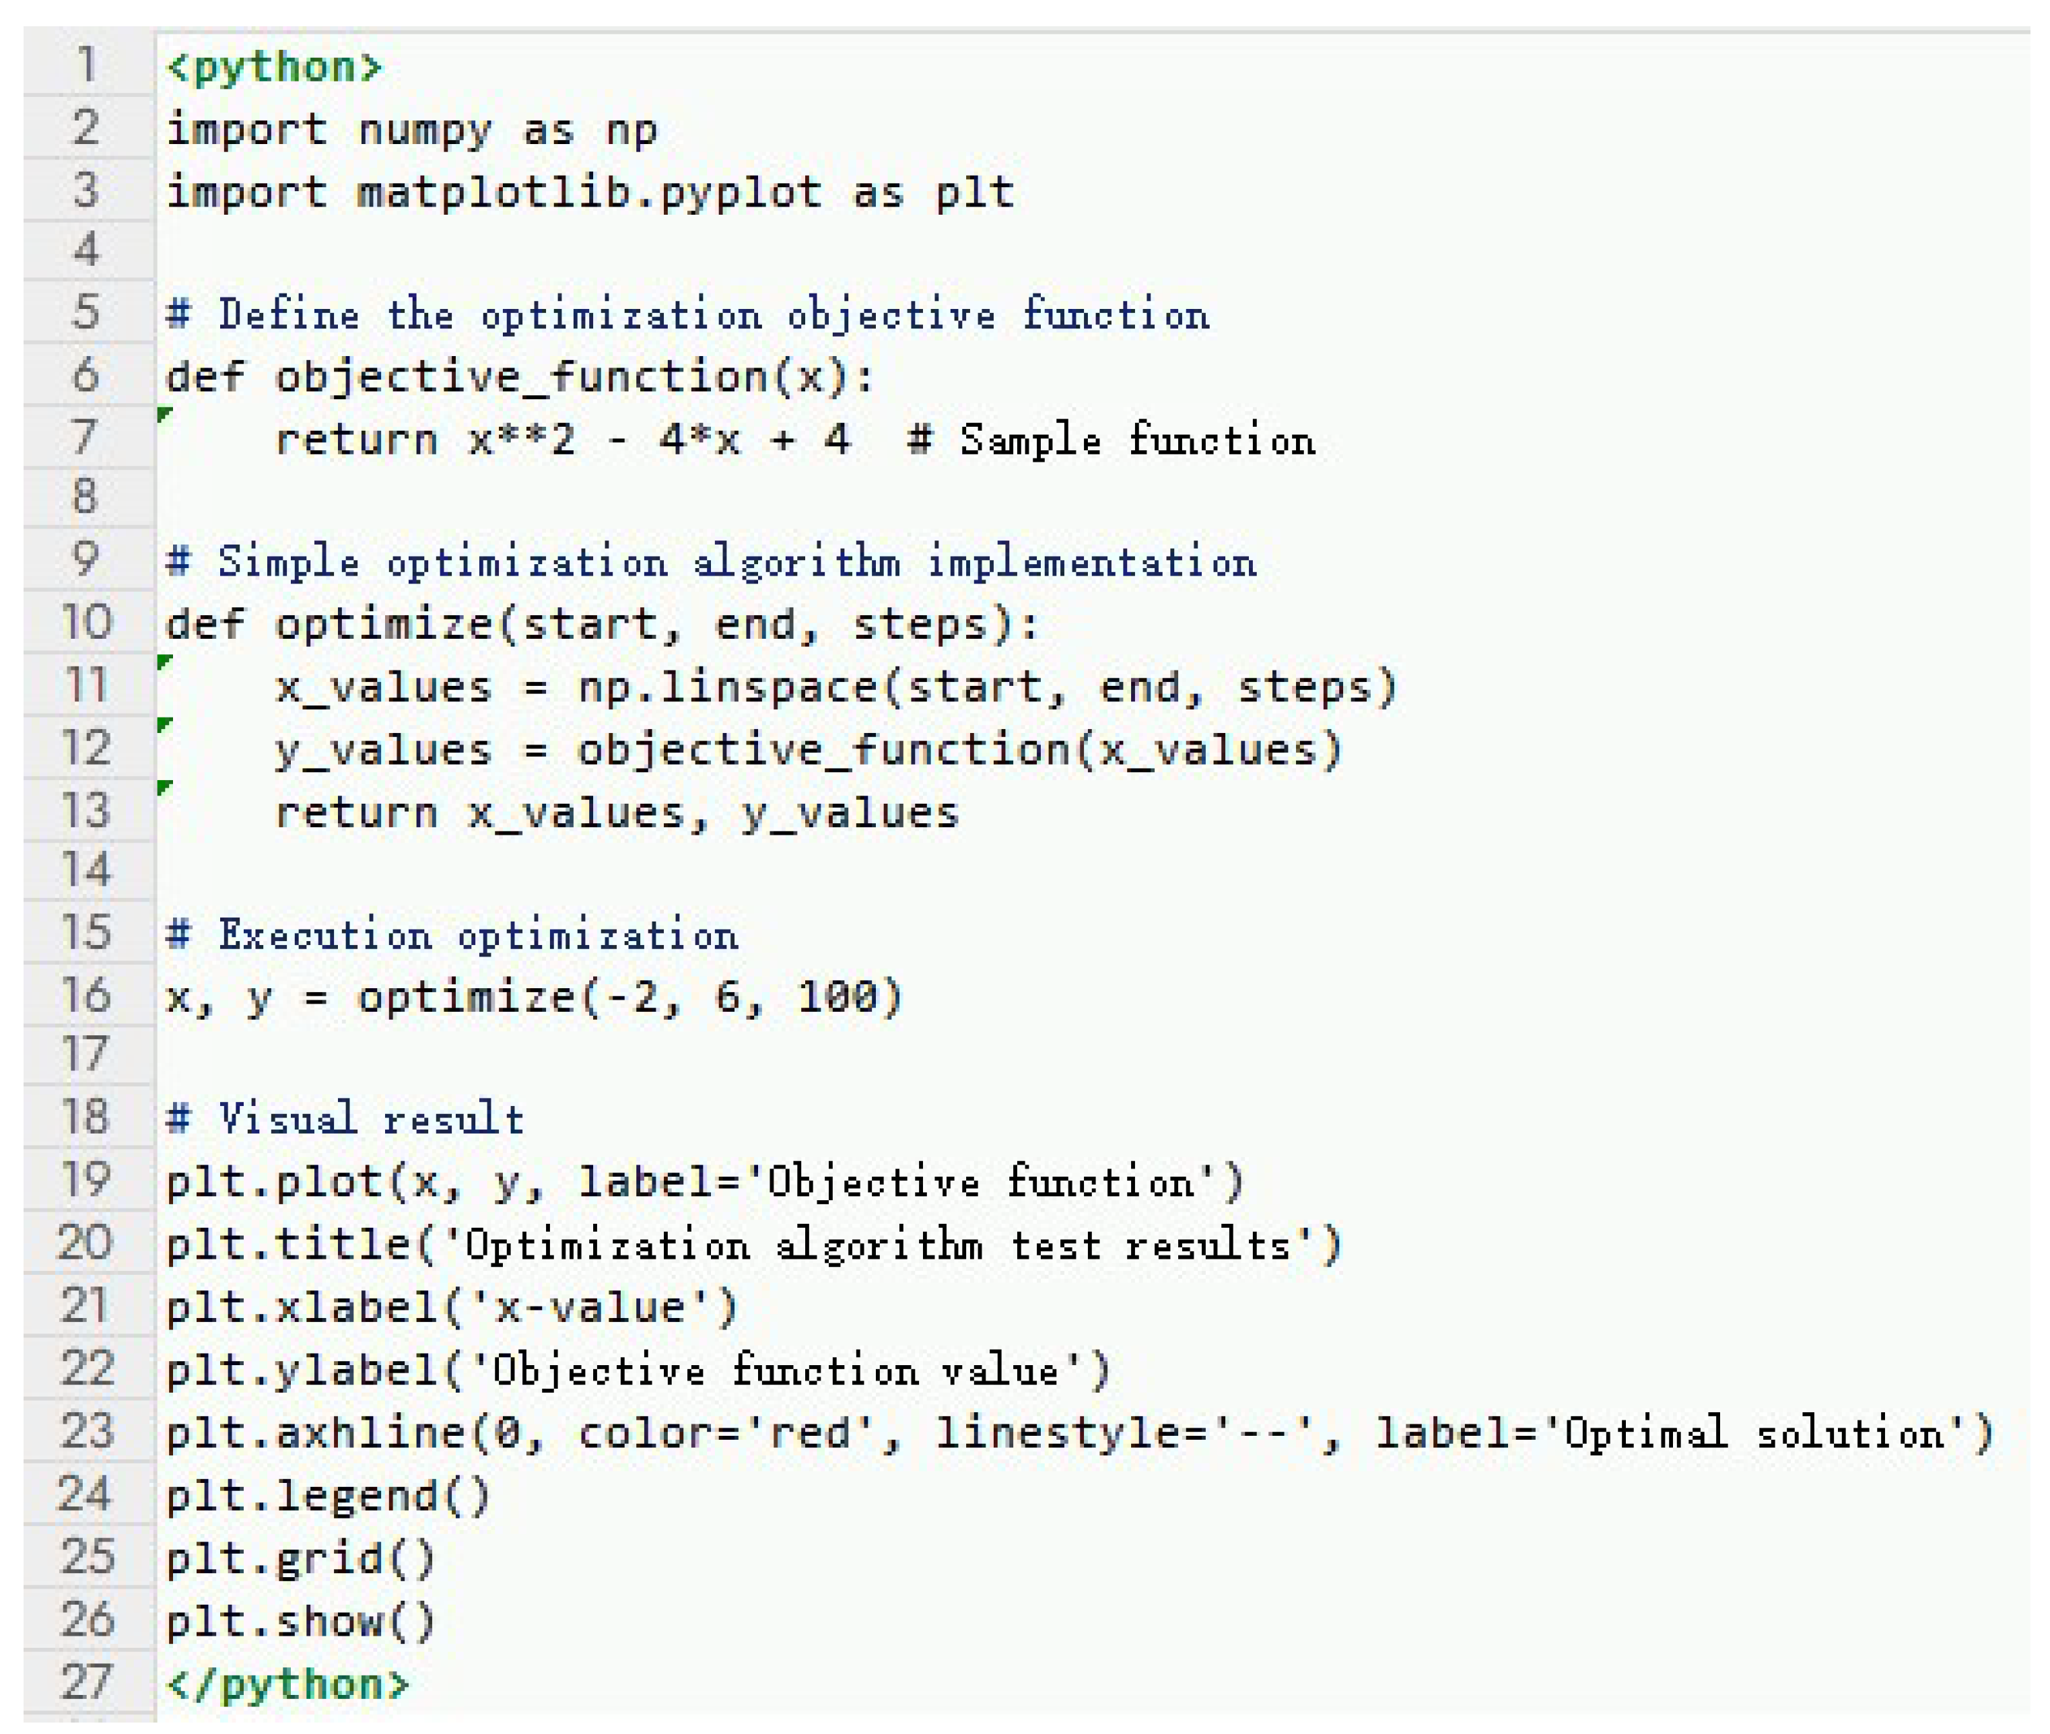Click line number 27 in the gutter
The width and height of the screenshot is (2050, 1734).
pos(87,1681)
